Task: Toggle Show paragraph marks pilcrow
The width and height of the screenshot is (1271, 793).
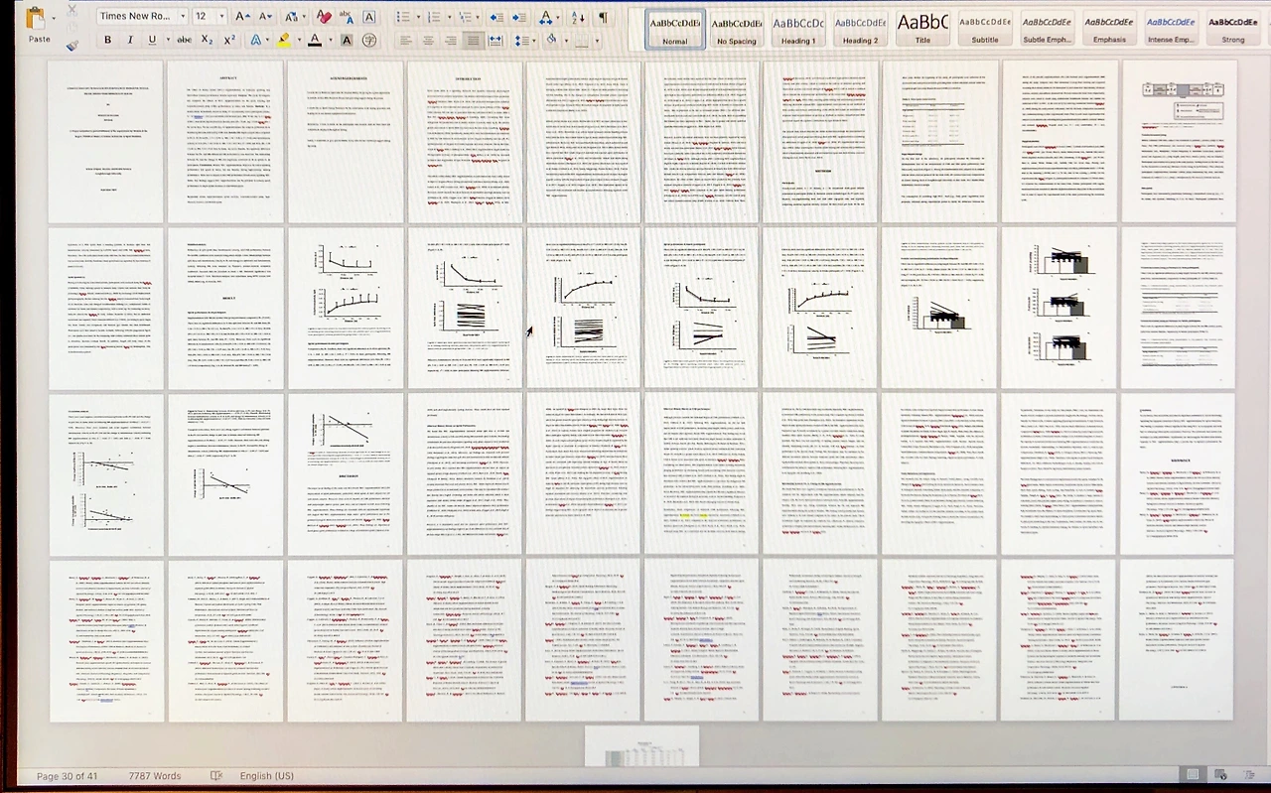Action: click(x=603, y=16)
